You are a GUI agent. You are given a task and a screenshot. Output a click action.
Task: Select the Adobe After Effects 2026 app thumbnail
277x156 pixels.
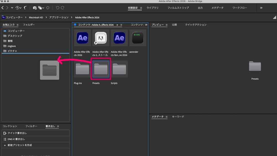(x=82, y=38)
